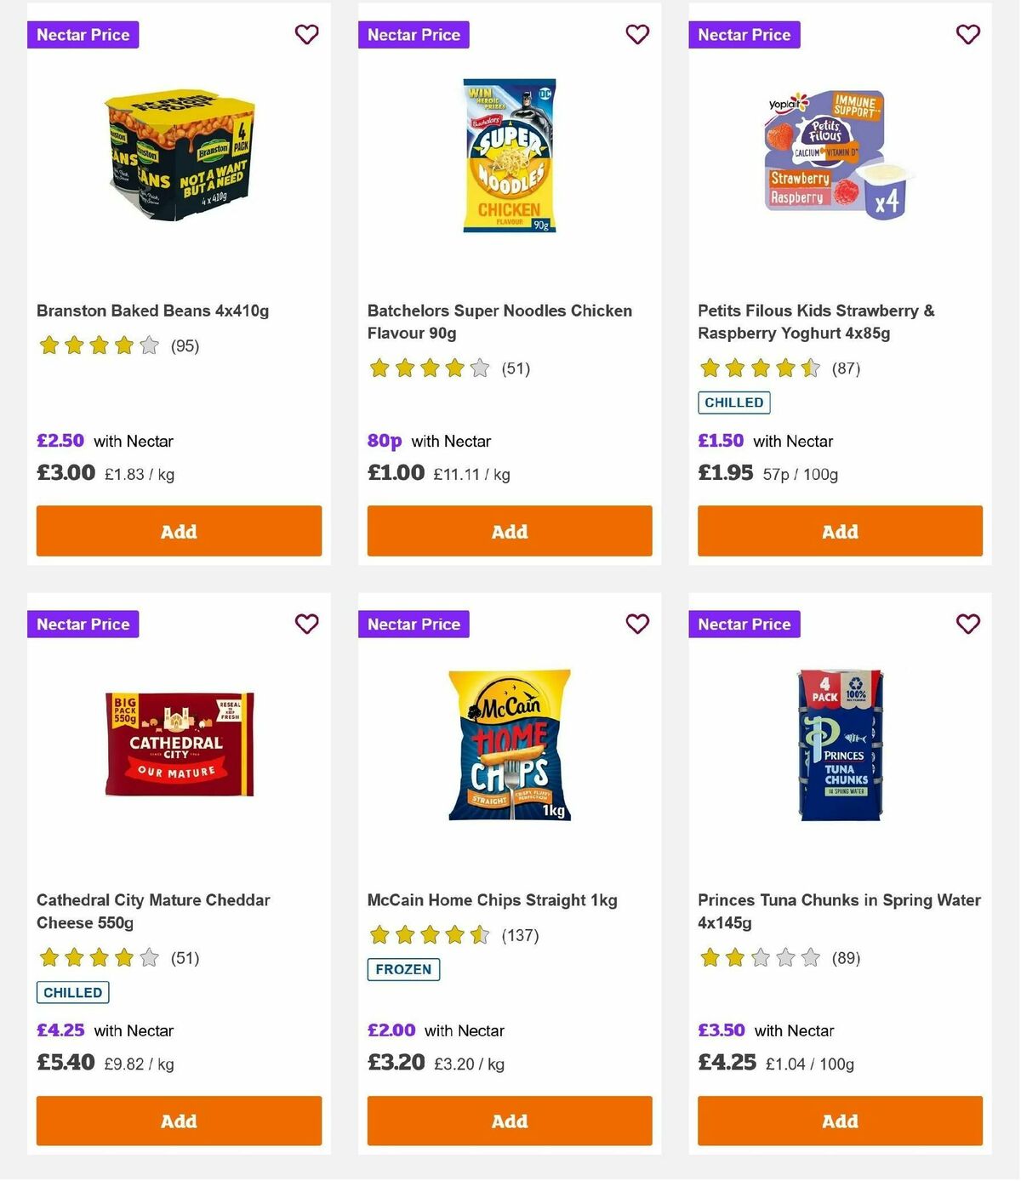The image size is (1021, 1181).
Task: Click the heart icon on Branston Baked Beans
Action: [x=306, y=35]
